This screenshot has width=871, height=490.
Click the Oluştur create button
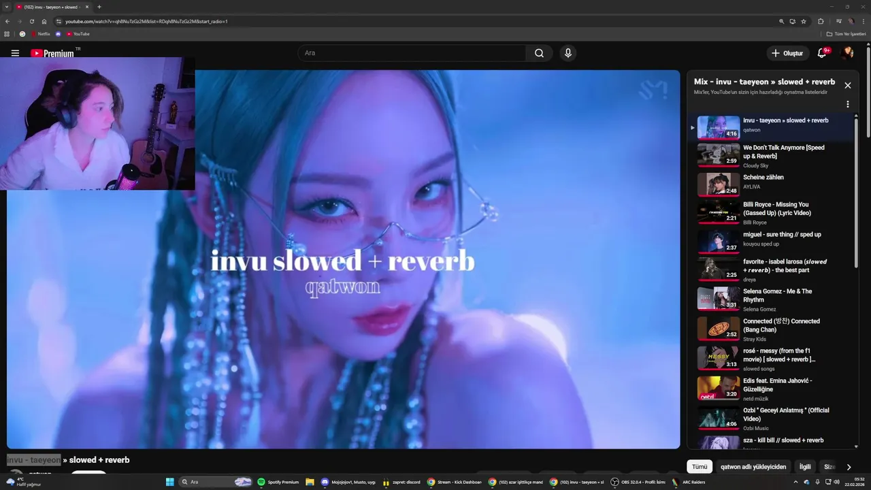[787, 53]
